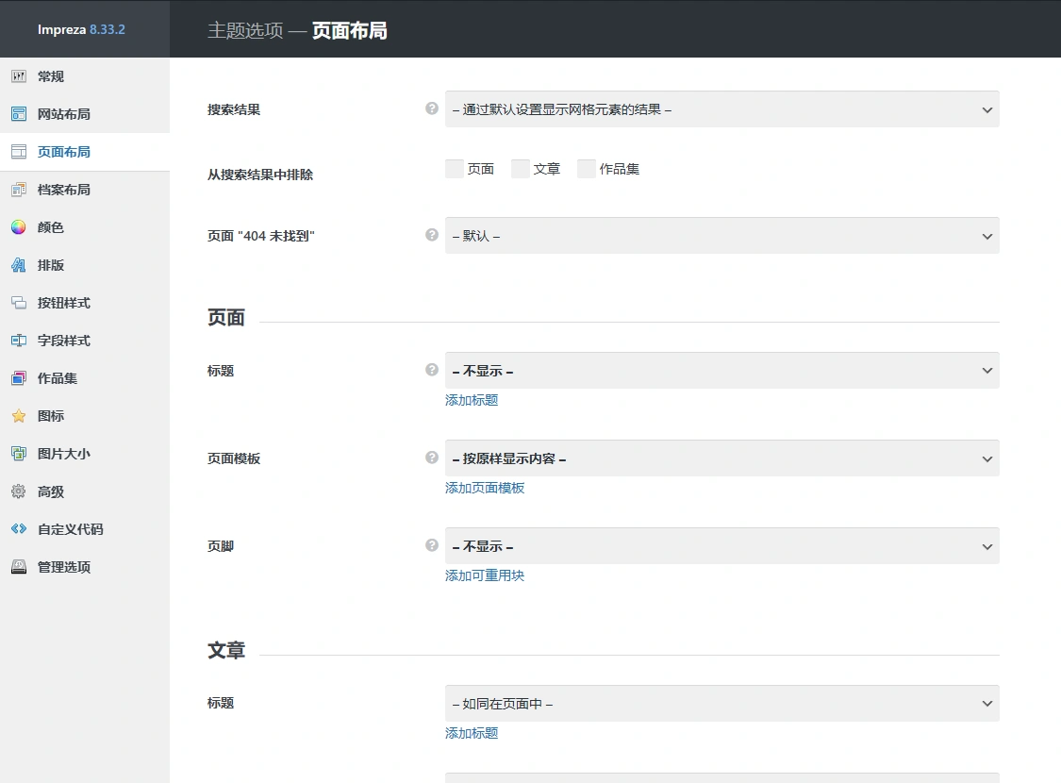Open the 常规 settings in sidebar
The image size is (1061, 783).
click(50, 75)
